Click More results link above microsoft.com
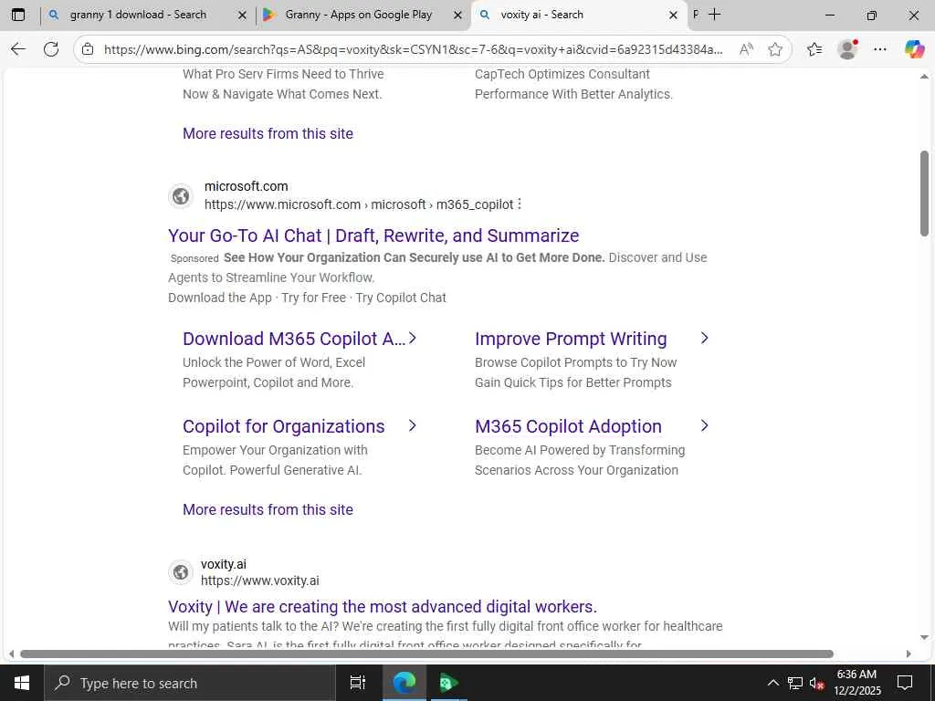Image resolution: width=935 pixels, height=701 pixels. click(268, 133)
